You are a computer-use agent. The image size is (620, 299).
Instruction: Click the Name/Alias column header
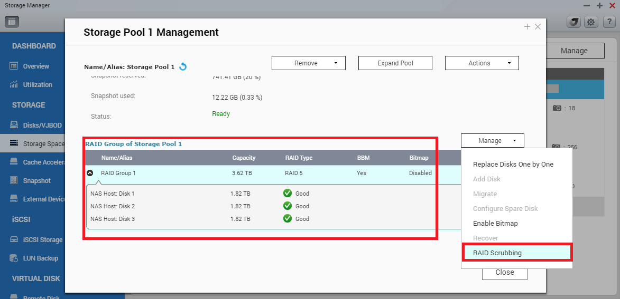pyautogui.click(x=117, y=158)
